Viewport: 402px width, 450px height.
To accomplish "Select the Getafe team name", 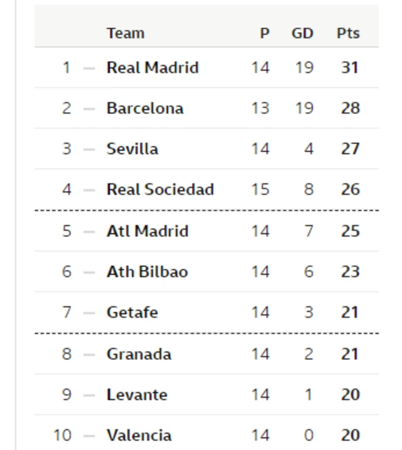I will coord(133,313).
